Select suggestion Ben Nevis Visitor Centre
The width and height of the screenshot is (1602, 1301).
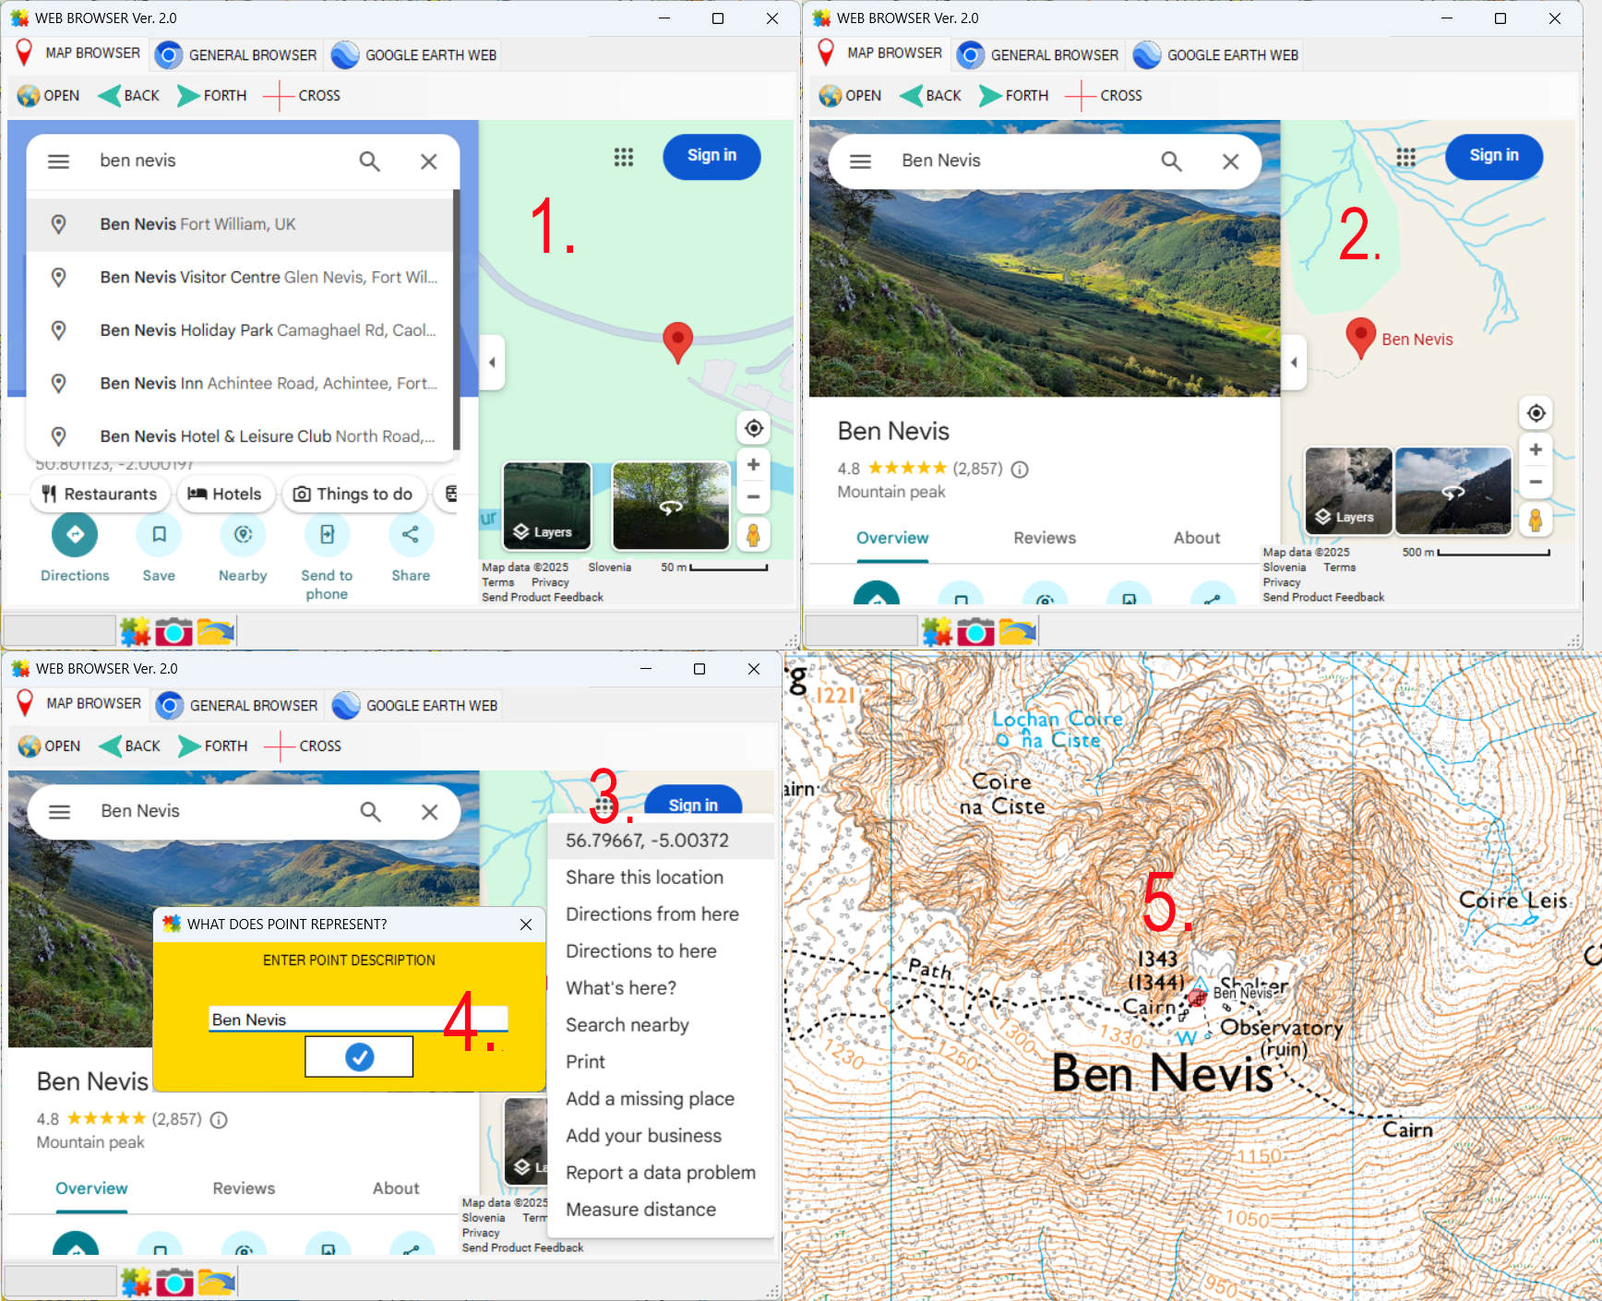point(240,277)
